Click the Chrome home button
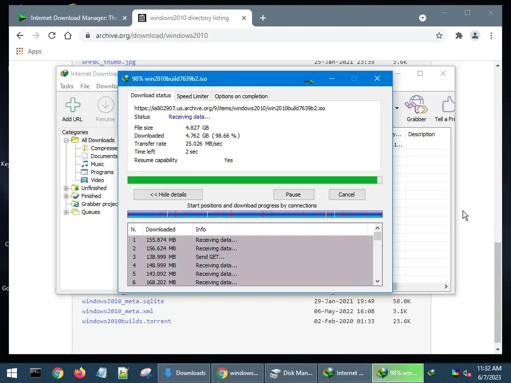 tap(68, 35)
